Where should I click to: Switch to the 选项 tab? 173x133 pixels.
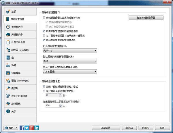[20, 11]
